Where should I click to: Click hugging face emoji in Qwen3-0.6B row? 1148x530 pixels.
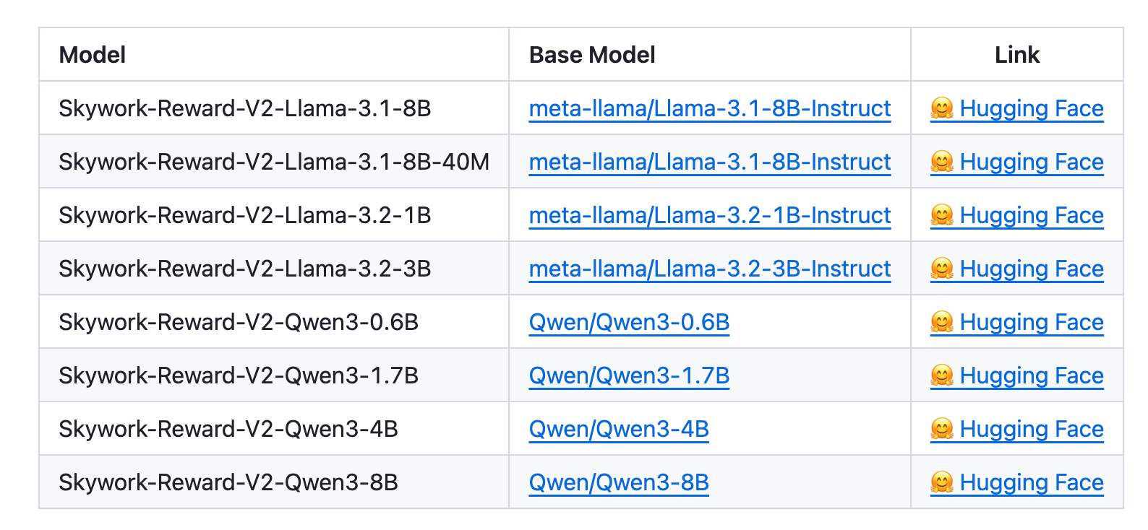point(942,322)
